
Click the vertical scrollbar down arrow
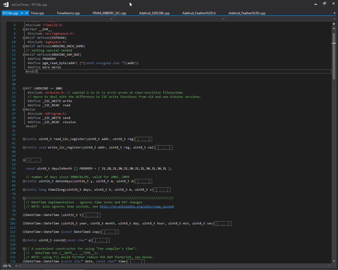coord(334,261)
